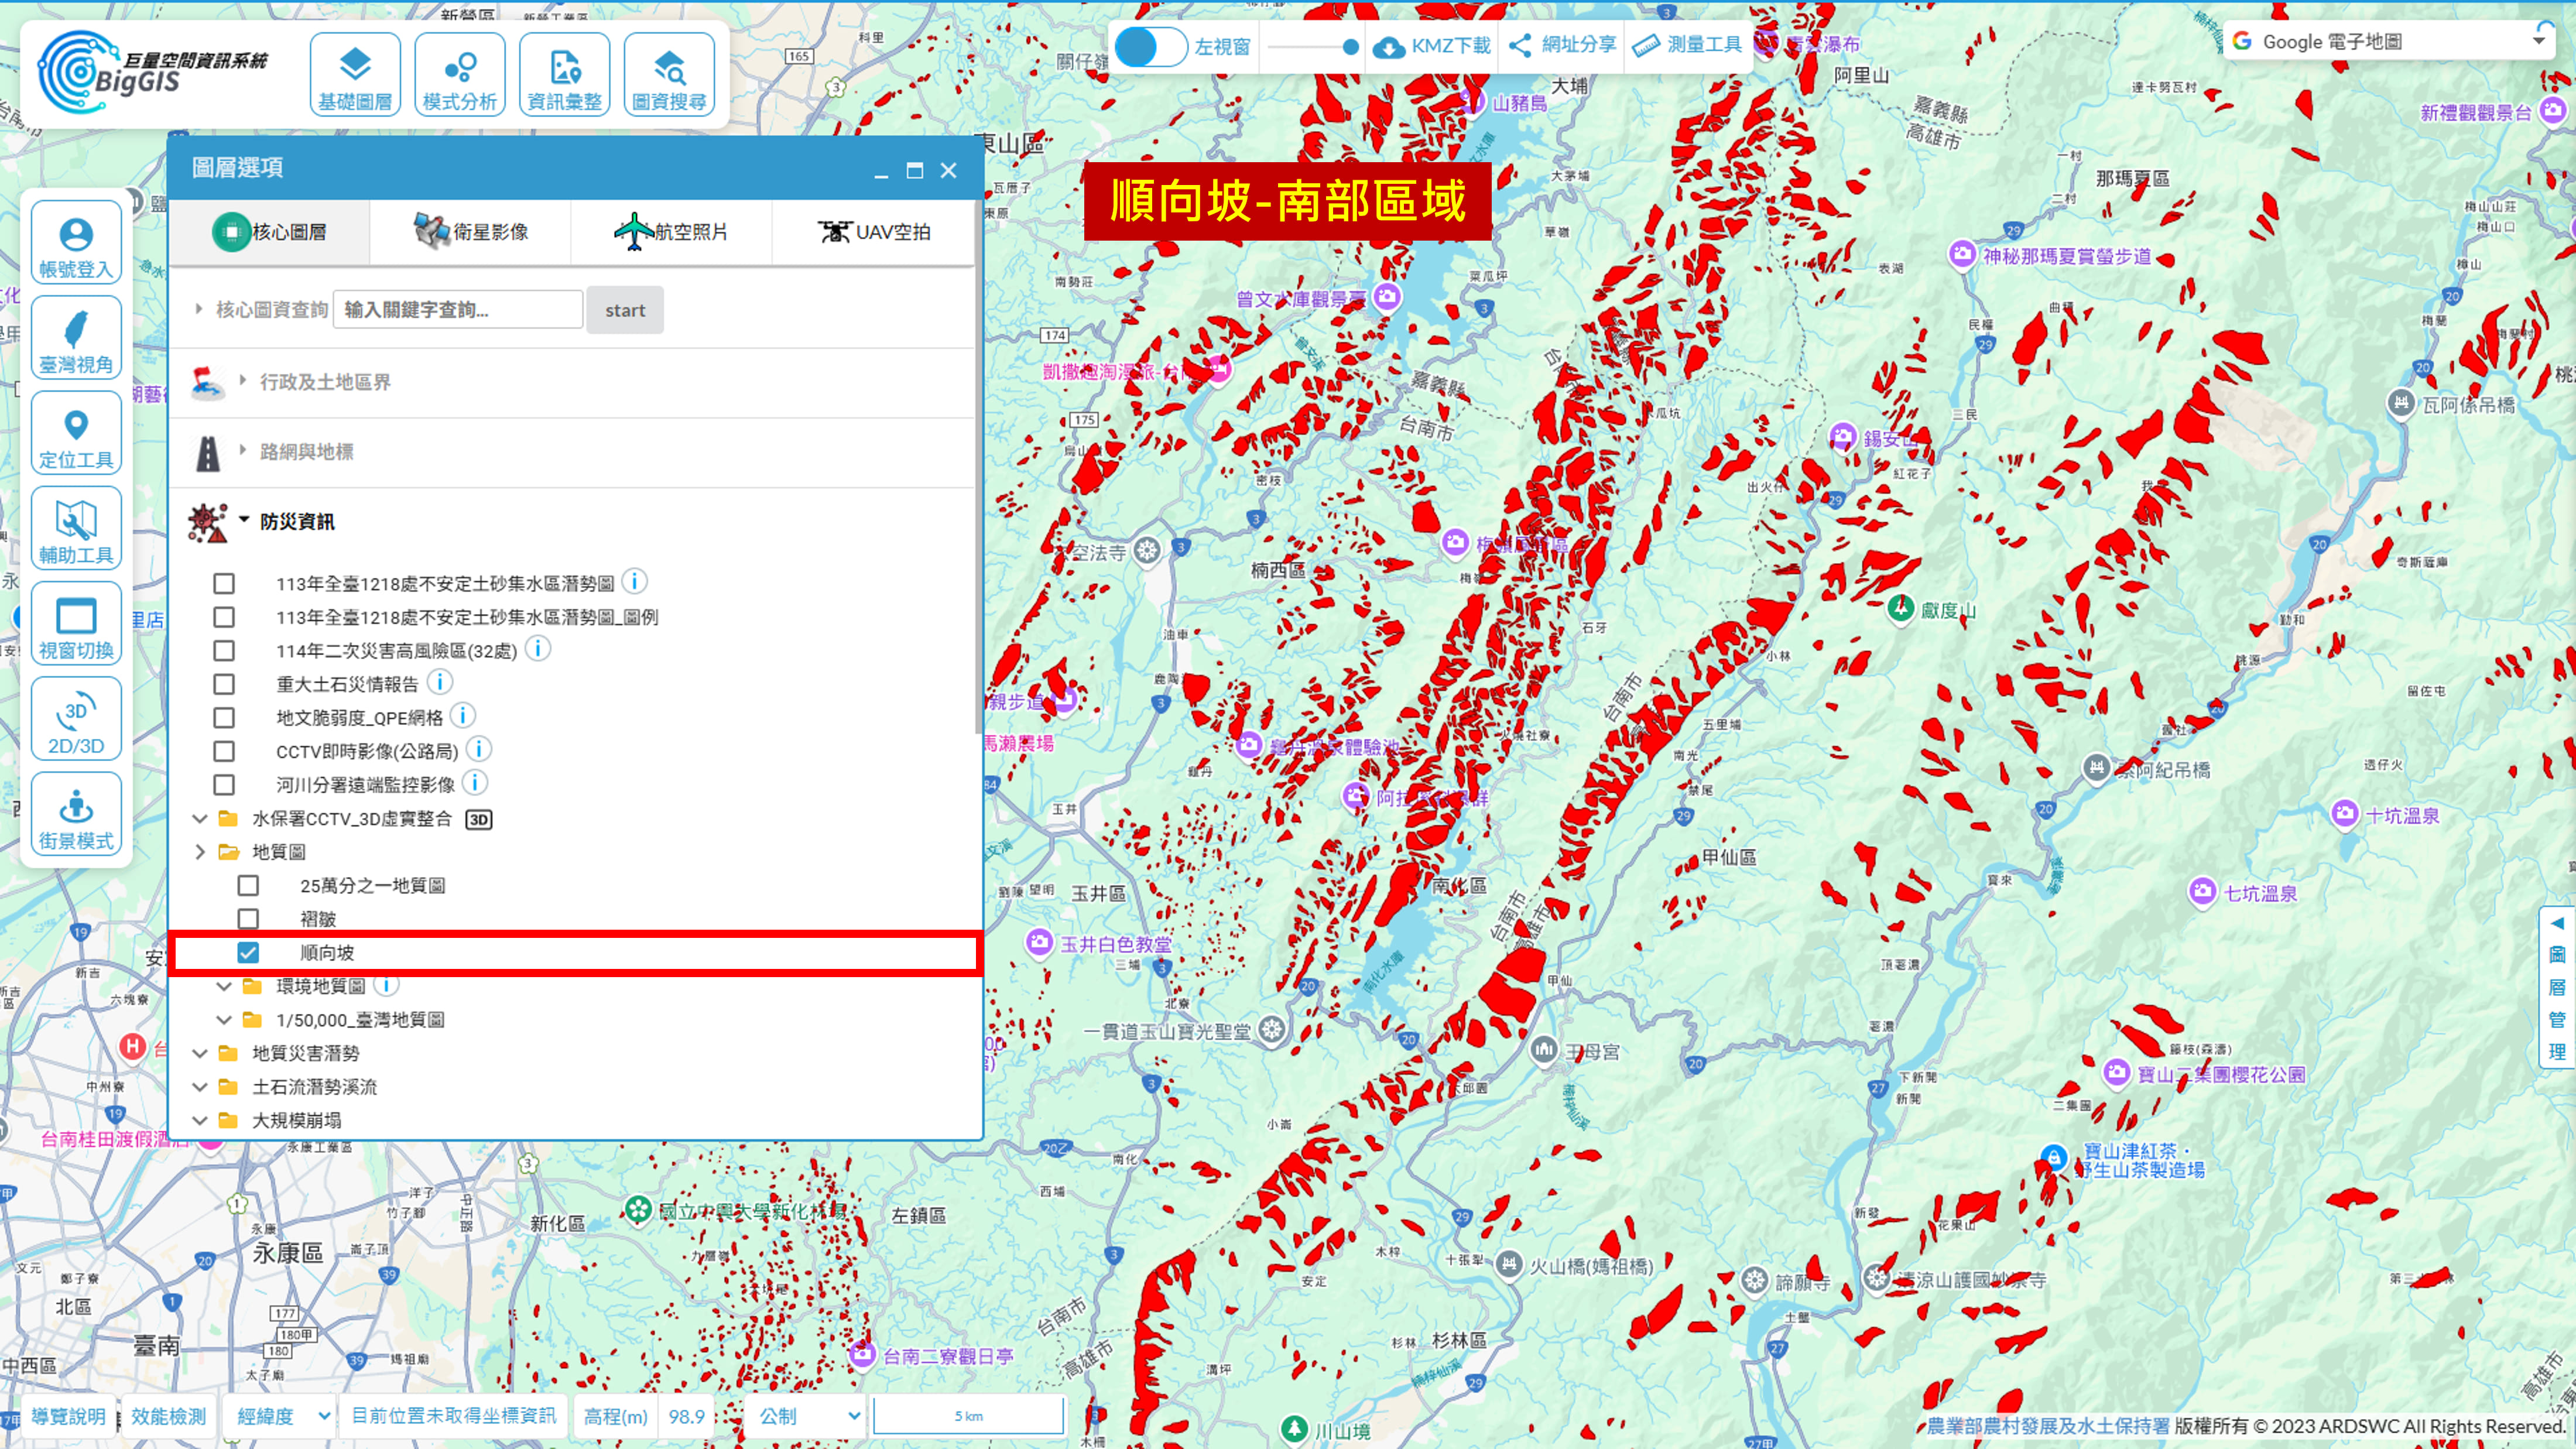Screen dimensions: 2576x1449
Task: Show info for 113年全臺1218處不安定土砂集水區潛勢圖
Action: (634, 581)
